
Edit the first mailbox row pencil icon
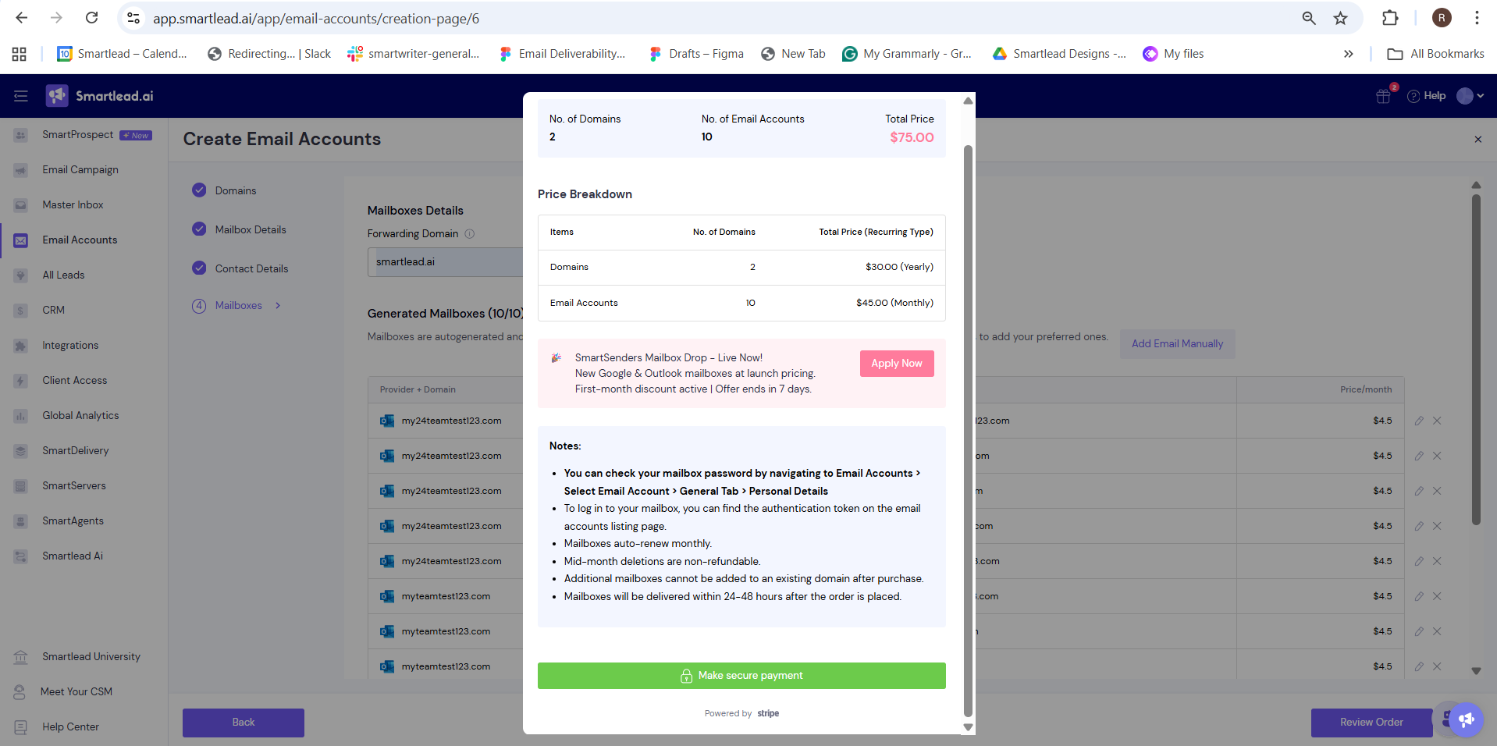1419,421
